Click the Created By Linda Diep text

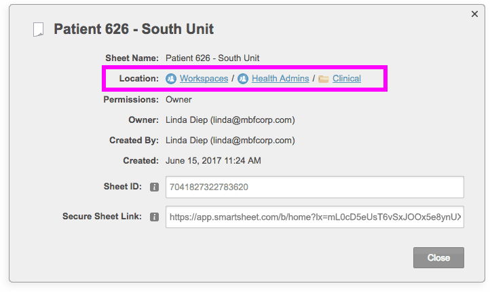tap(230, 141)
